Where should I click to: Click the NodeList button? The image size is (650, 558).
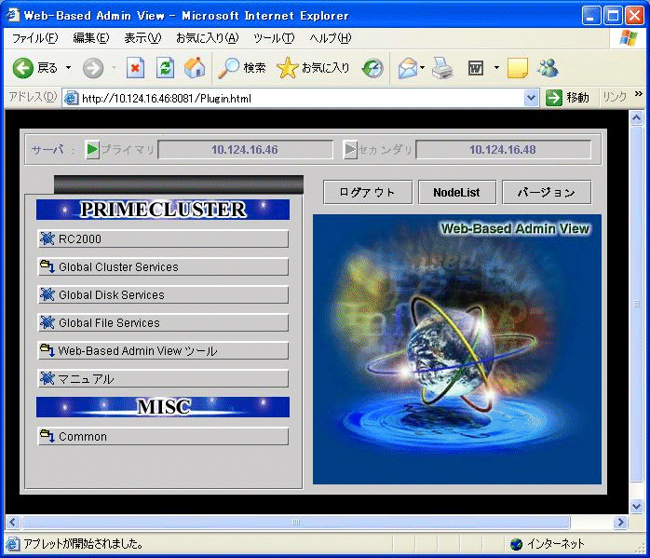457,192
